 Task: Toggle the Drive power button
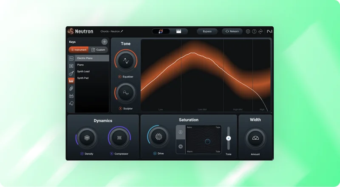pyautogui.click(x=155, y=153)
